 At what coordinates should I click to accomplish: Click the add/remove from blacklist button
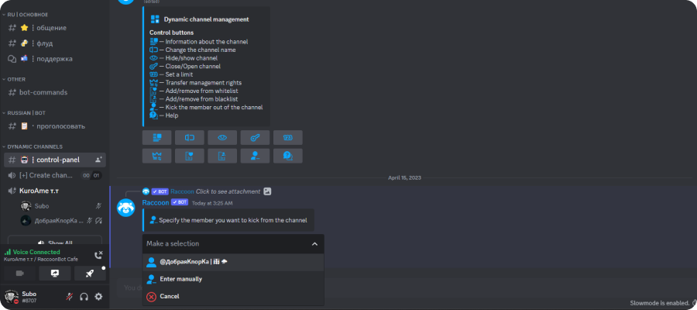(222, 156)
